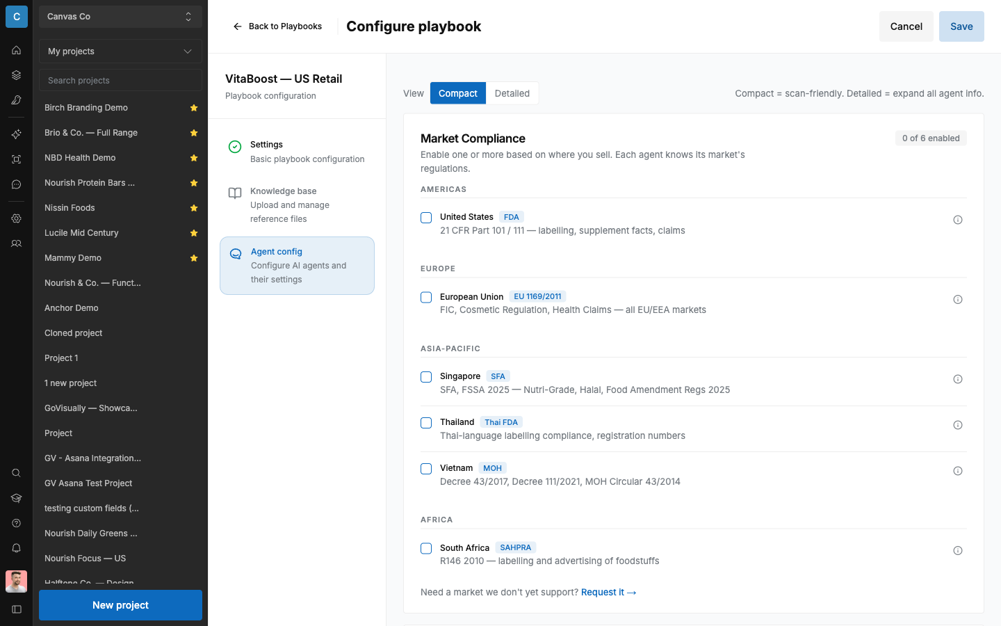
Task: Open the Knowledge base step
Action: pyautogui.click(x=297, y=204)
